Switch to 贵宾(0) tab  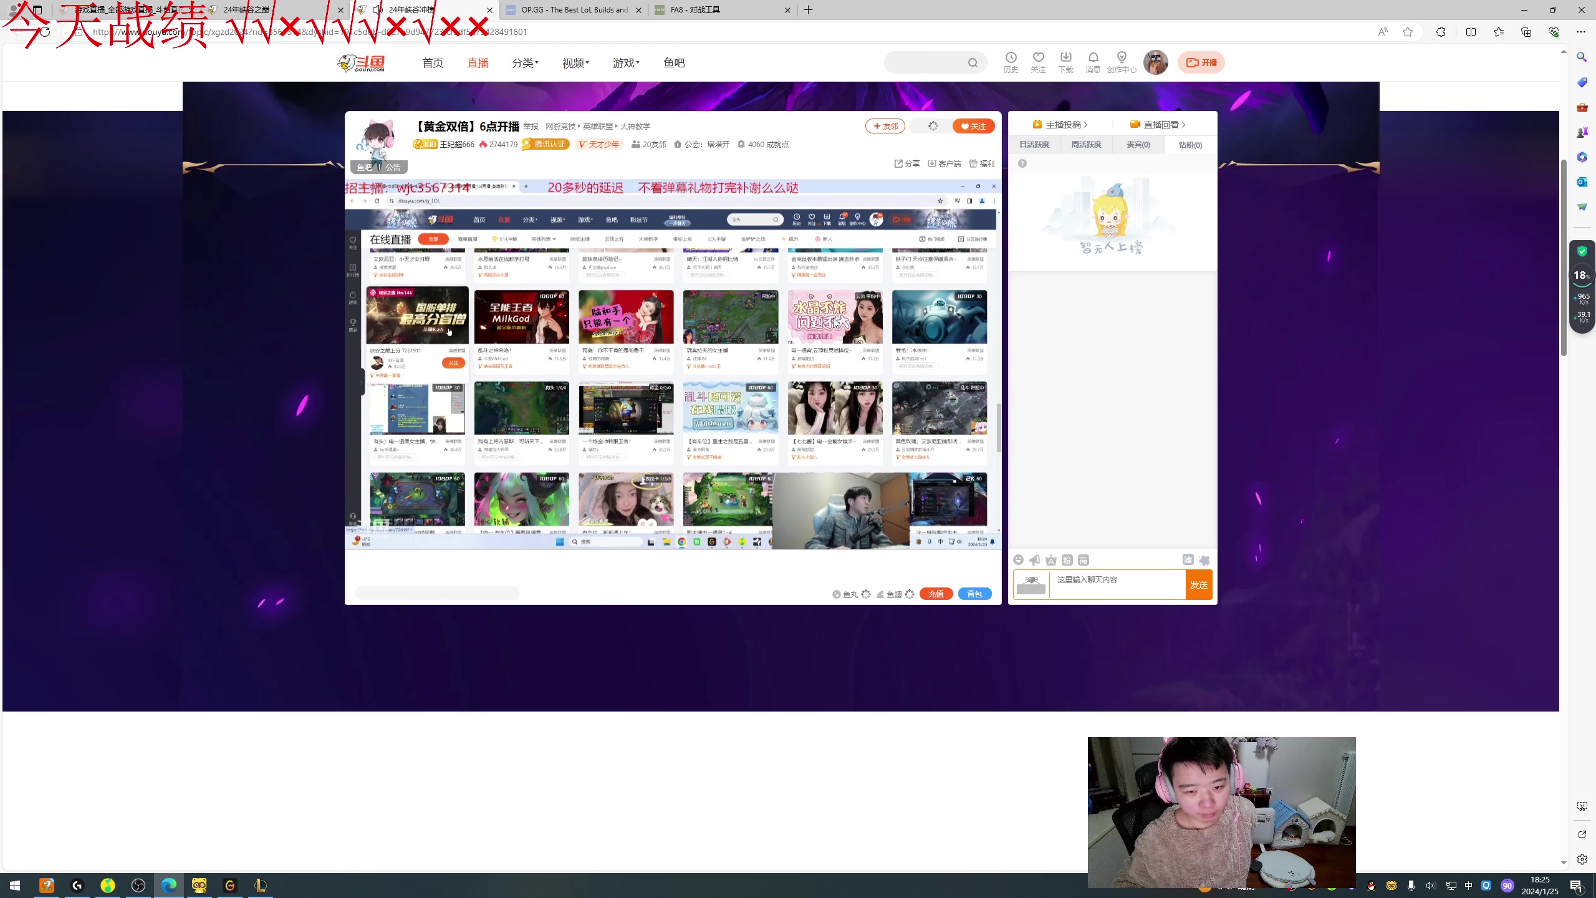1138,145
